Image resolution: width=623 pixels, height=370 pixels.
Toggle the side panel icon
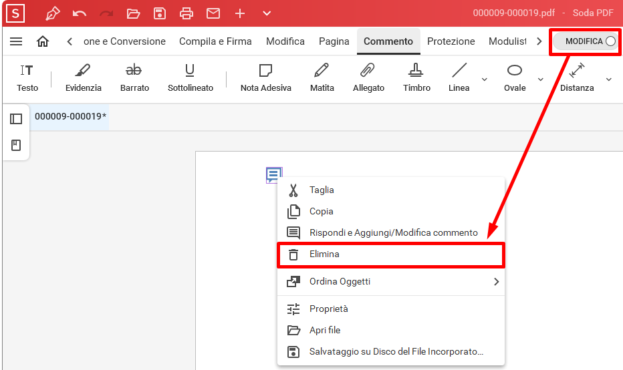16,119
